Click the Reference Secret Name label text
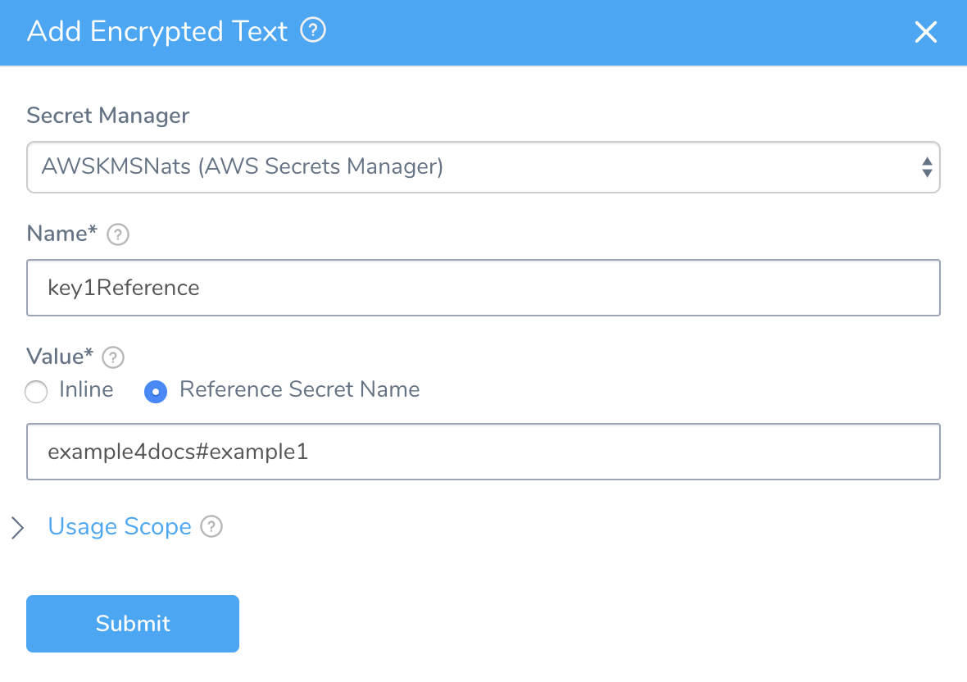Viewport: 967px width, 682px height. pyautogui.click(x=300, y=389)
